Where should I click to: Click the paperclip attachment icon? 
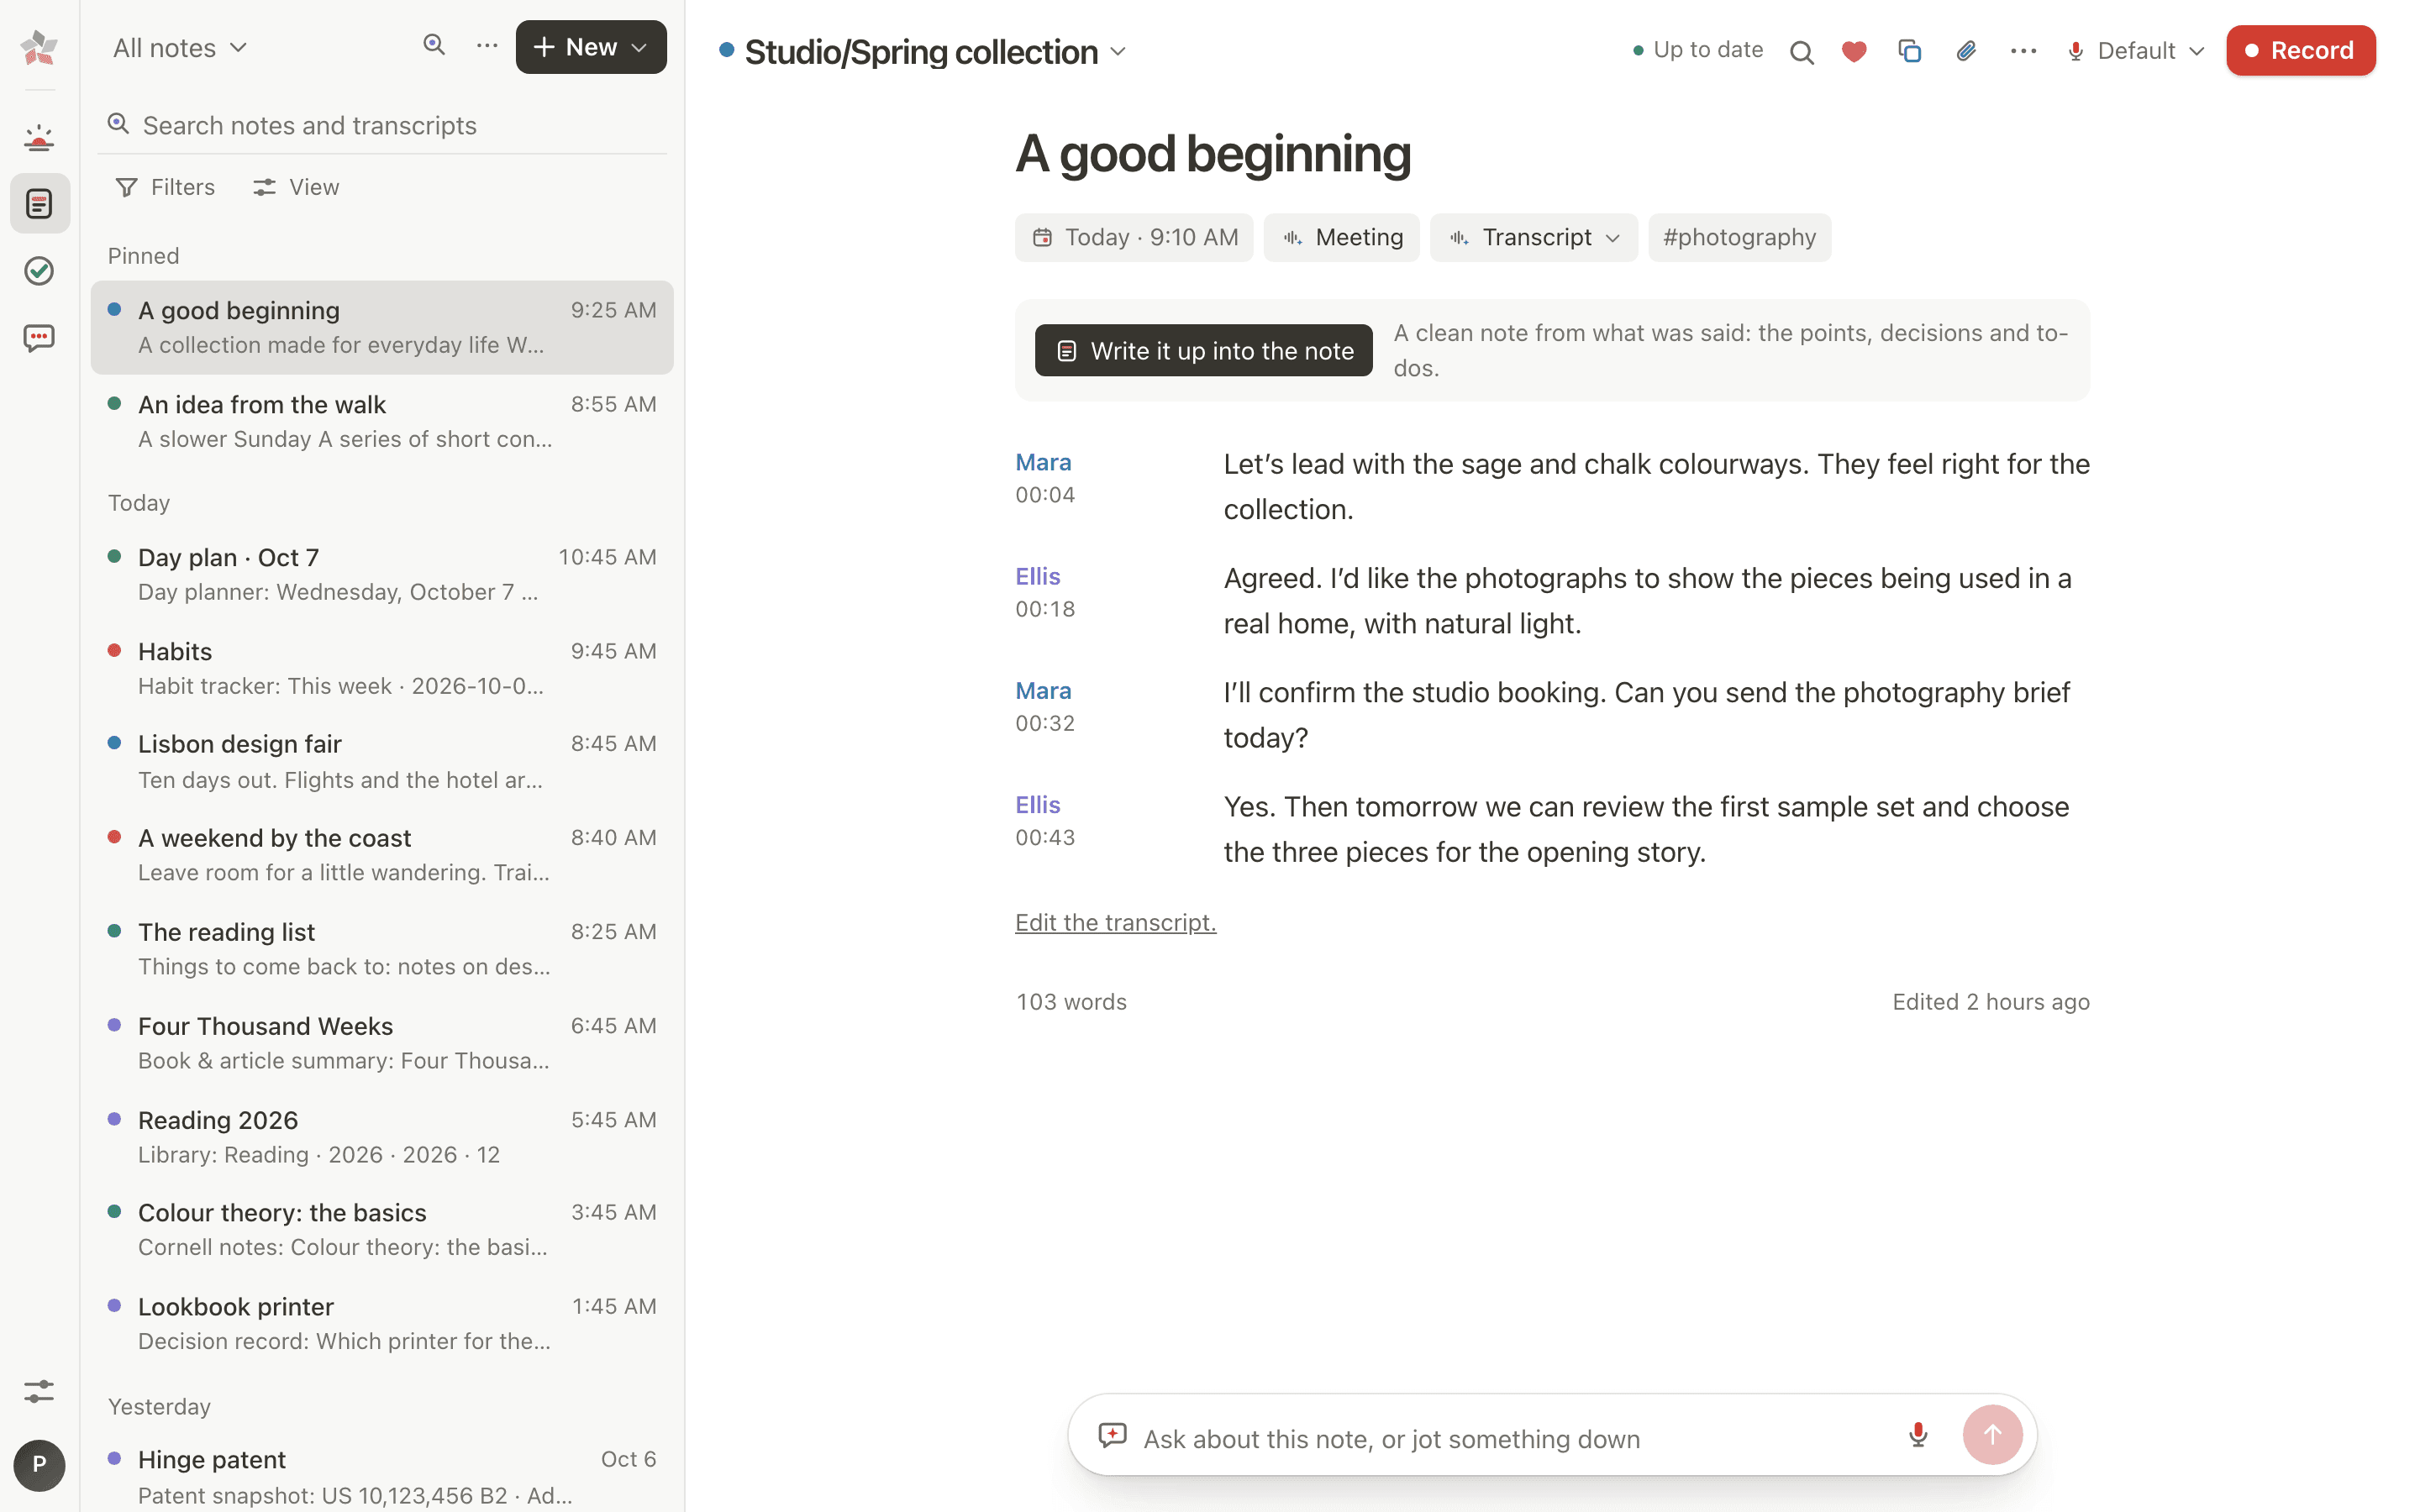pyautogui.click(x=1965, y=51)
